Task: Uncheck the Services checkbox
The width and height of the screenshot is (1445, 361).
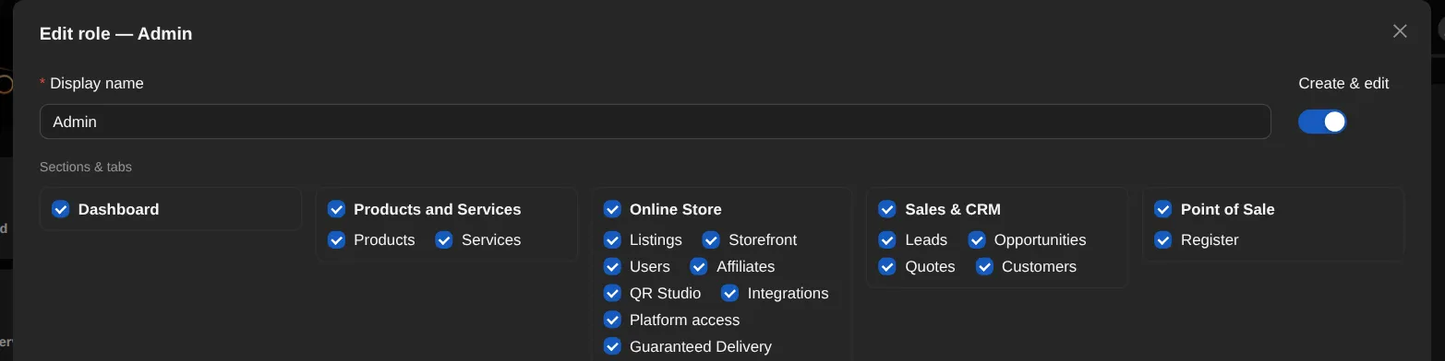Action: [444, 239]
